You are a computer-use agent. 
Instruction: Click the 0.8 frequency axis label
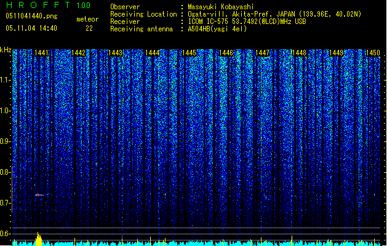pos(6,172)
